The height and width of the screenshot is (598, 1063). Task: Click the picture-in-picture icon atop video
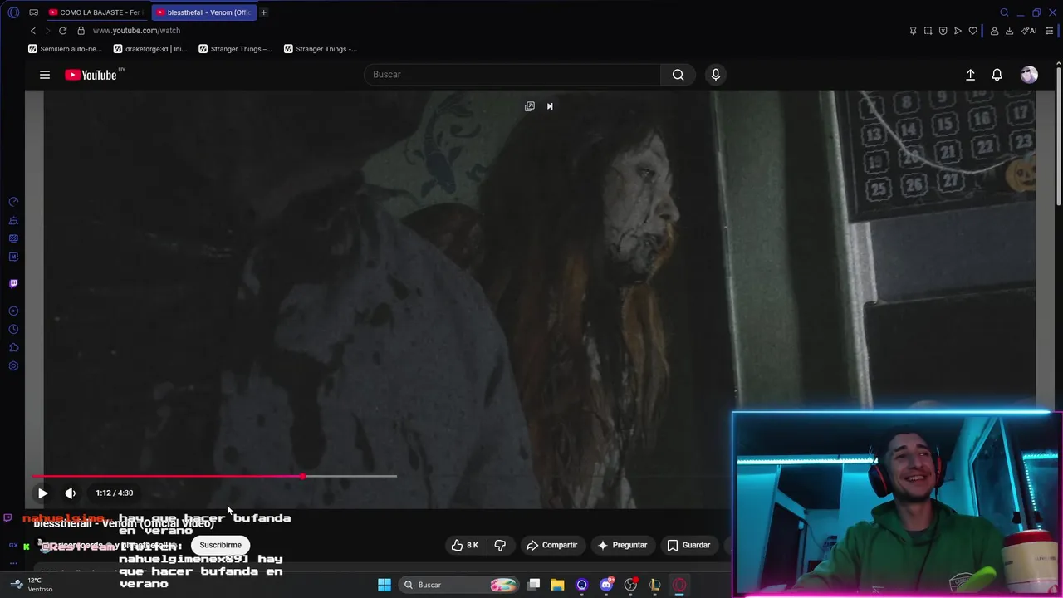(530, 106)
